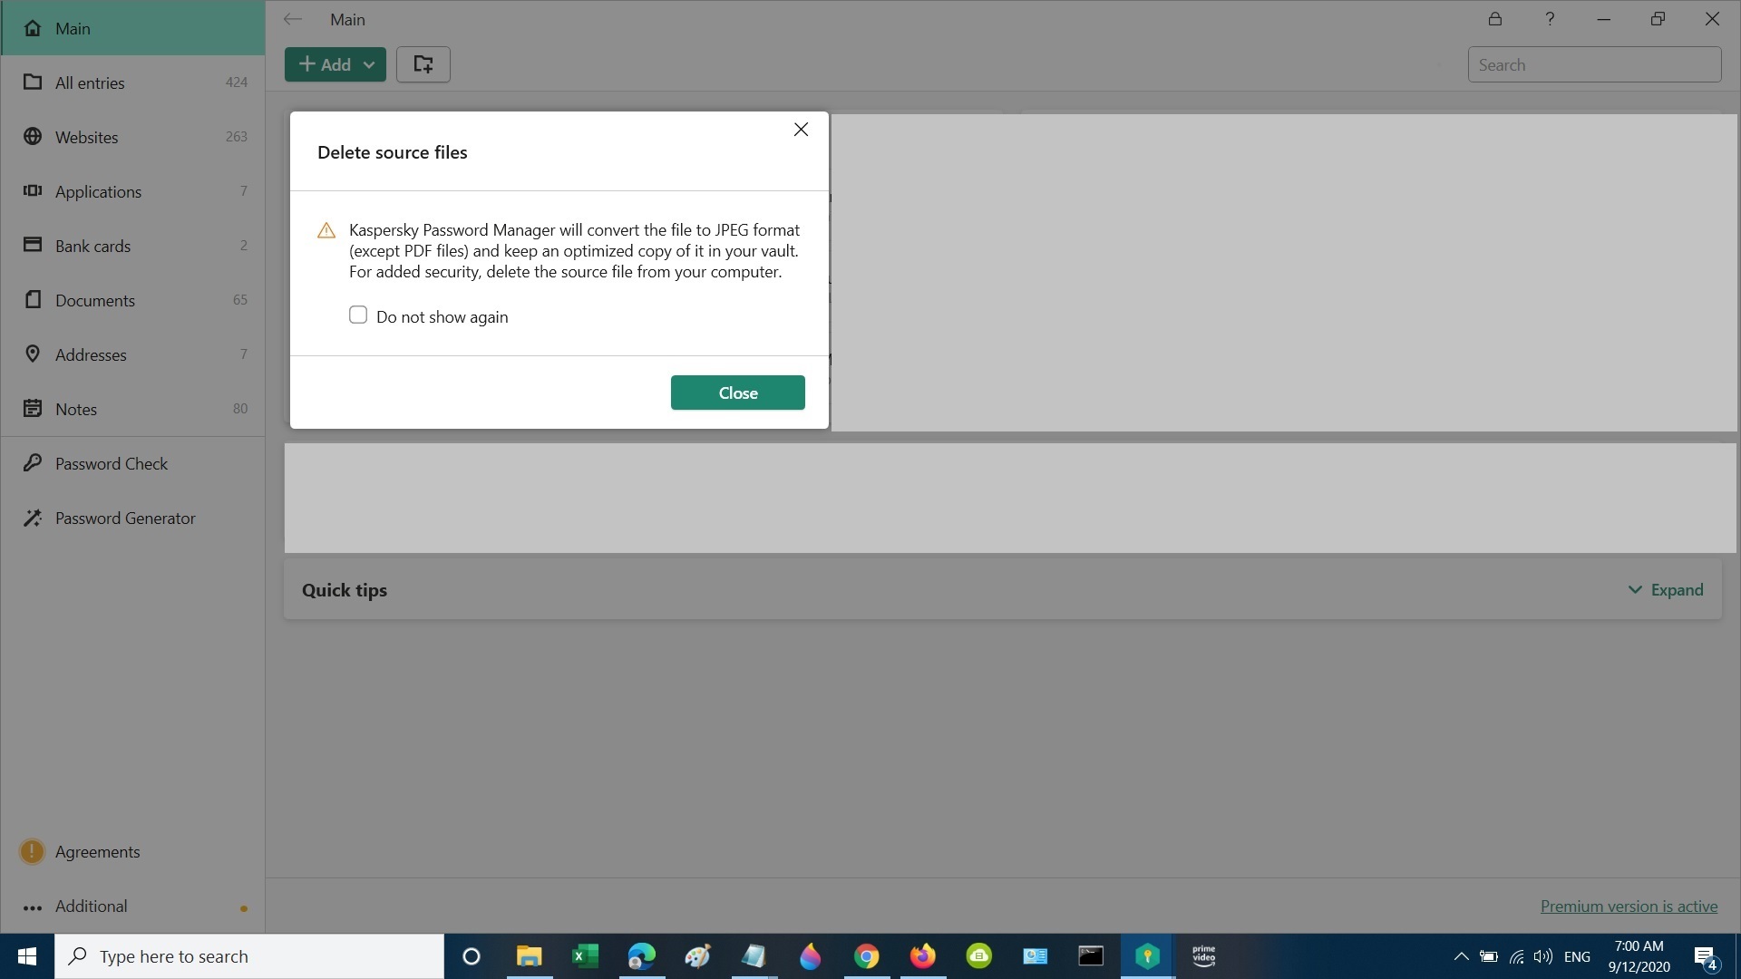The height and width of the screenshot is (979, 1741).
Task: Click the new folder icon in the toolbar
Action: 423,64
